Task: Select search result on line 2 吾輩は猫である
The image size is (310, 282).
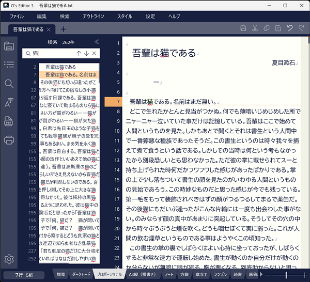Action: [69, 67]
